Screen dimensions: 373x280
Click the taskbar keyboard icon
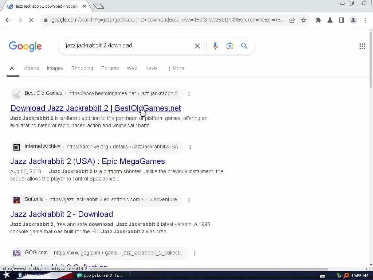coord(323,276)
